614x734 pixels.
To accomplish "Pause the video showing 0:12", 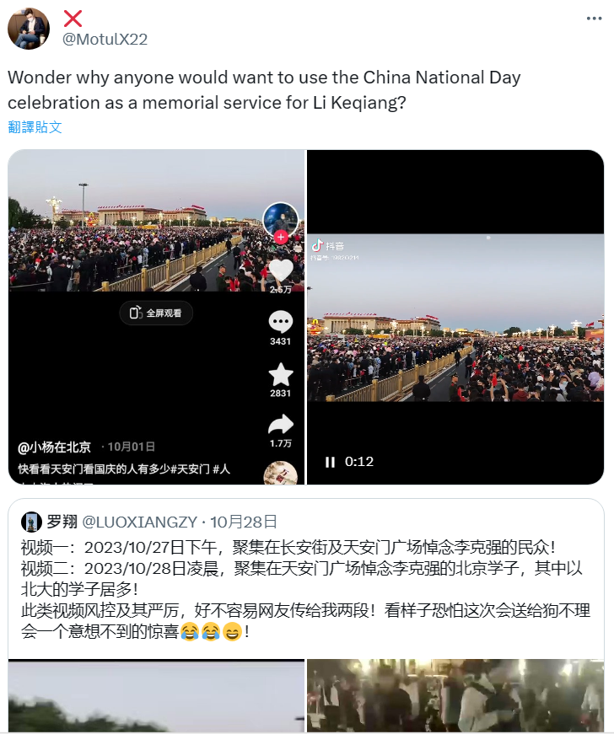I will point(330,462).
